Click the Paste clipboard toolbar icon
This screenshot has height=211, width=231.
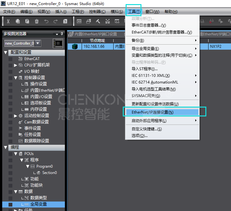[27, 22]
